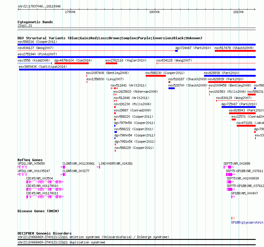Click nsv191583 (Mills2006) label
This screenshot has width=264, height=247.
228,92
